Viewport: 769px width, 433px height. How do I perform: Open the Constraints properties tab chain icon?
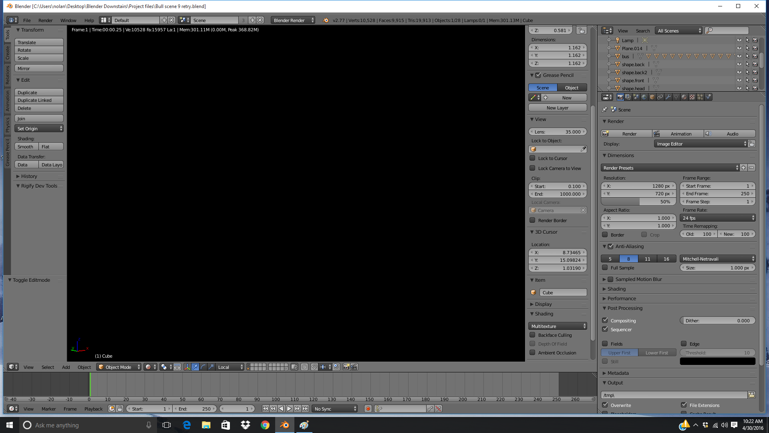point(660,97)
